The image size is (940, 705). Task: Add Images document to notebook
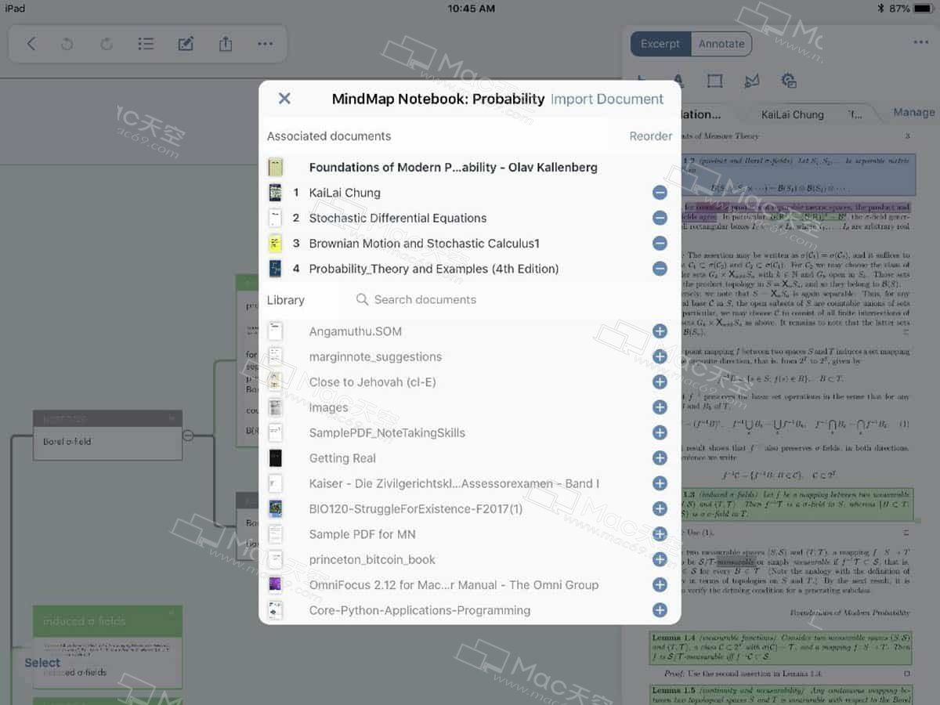coord(660,407)
